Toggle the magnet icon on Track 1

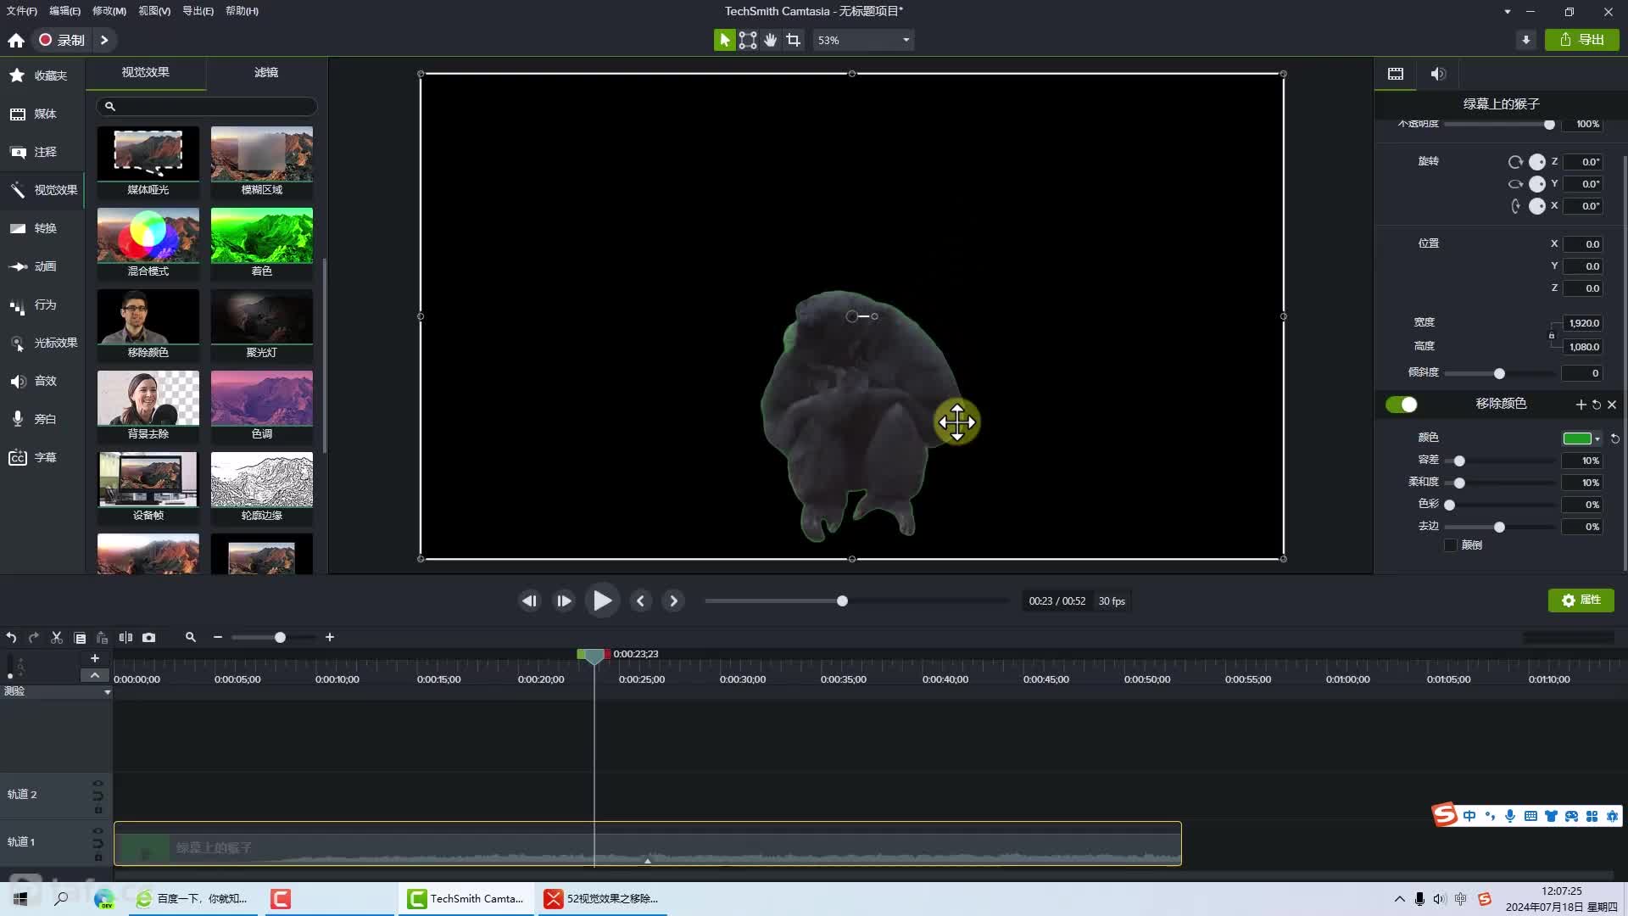click(98, 843)
